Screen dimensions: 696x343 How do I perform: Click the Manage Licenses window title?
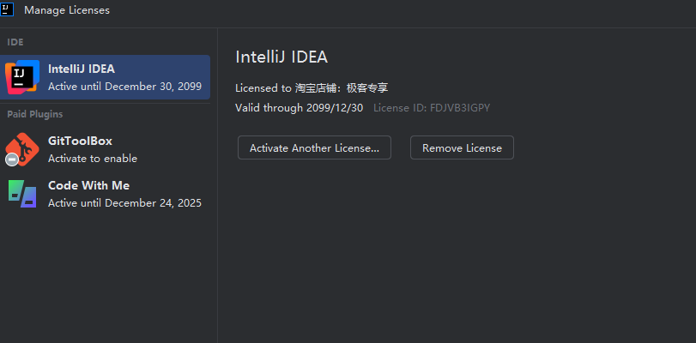(67, 10)
